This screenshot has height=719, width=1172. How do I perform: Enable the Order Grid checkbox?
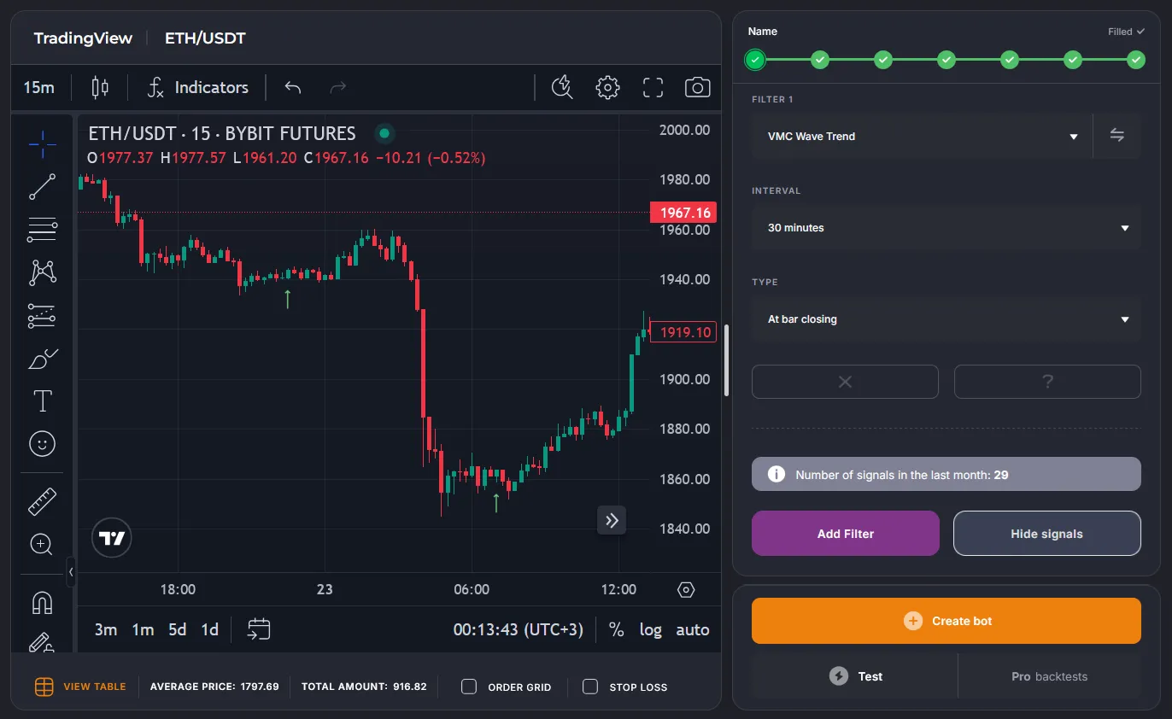pyautogui.click(x=469, y=687)
